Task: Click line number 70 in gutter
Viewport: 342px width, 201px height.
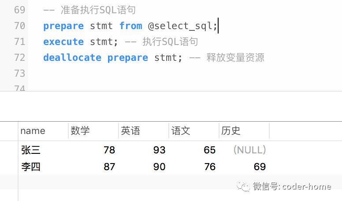Action: pos(19,26)
